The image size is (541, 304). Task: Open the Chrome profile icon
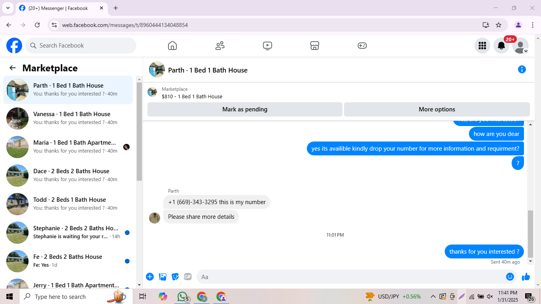click(518, 25)
